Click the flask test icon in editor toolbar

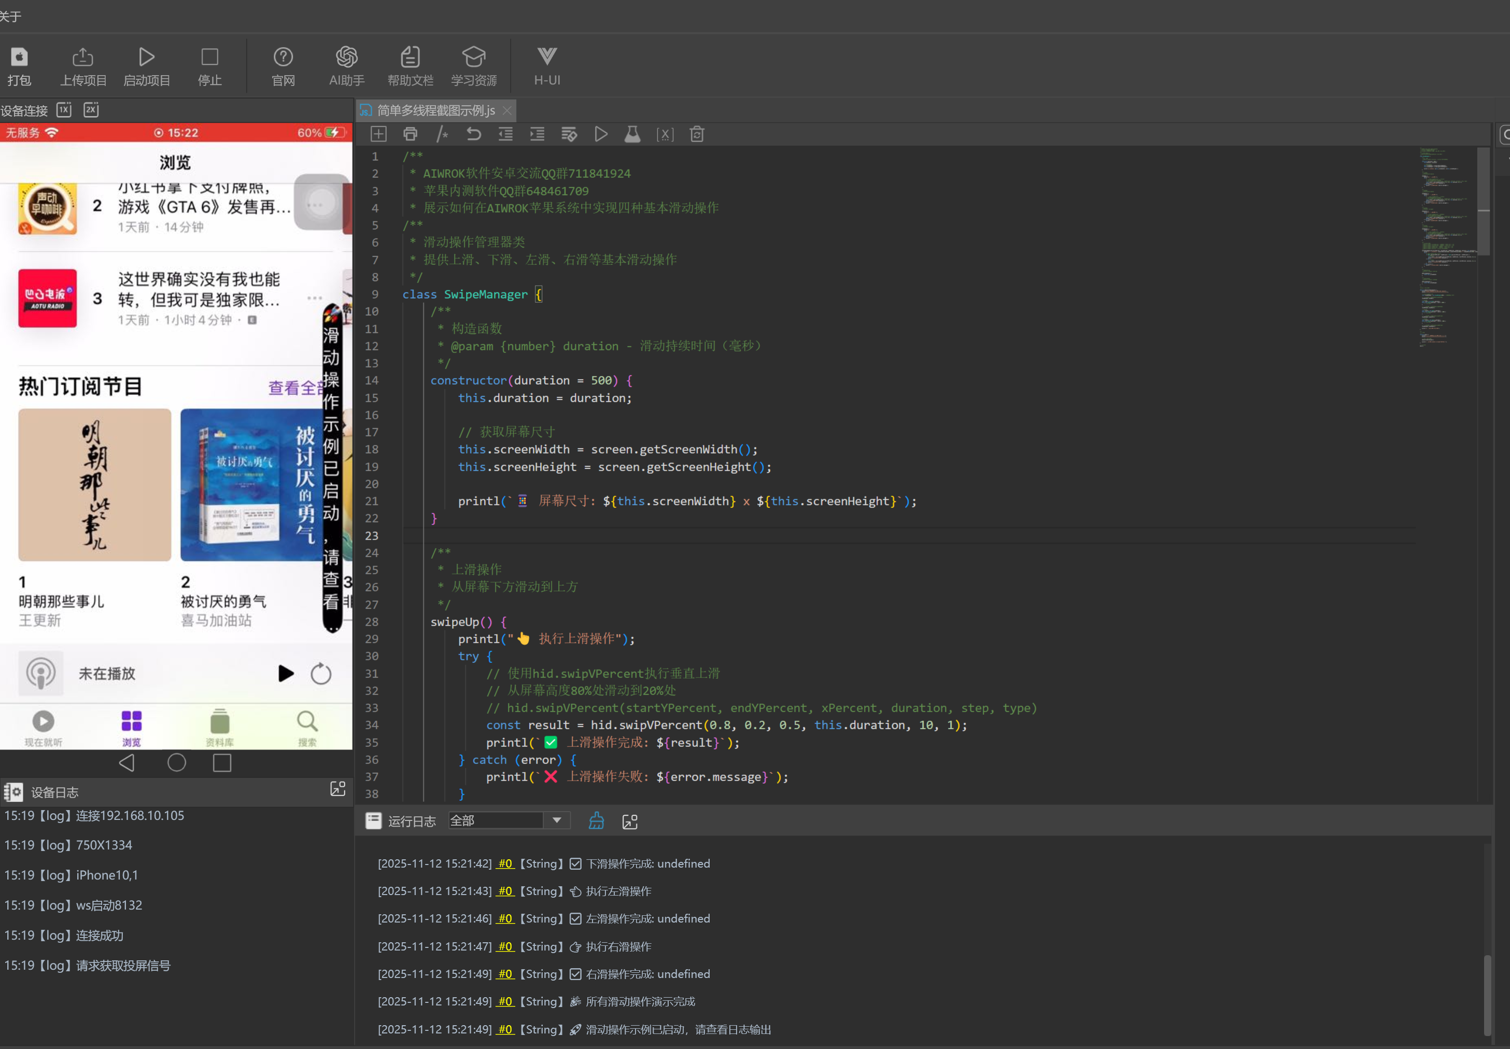[632, 135]
